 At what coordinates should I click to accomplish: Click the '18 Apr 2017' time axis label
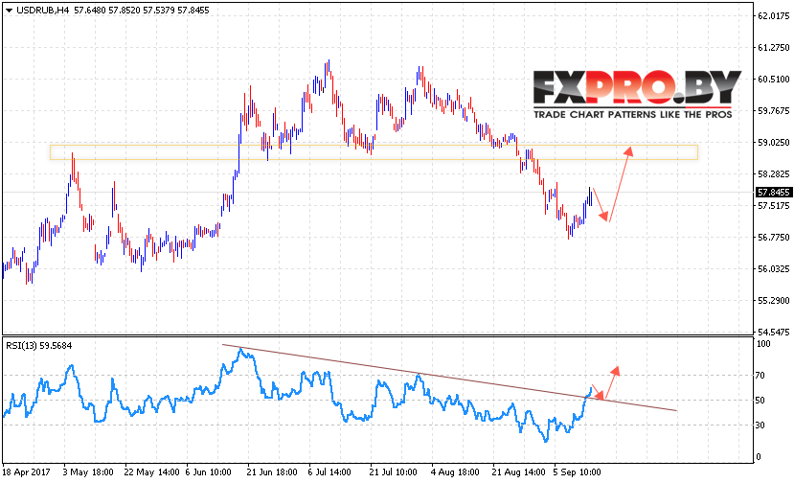[x=26, y=472]
